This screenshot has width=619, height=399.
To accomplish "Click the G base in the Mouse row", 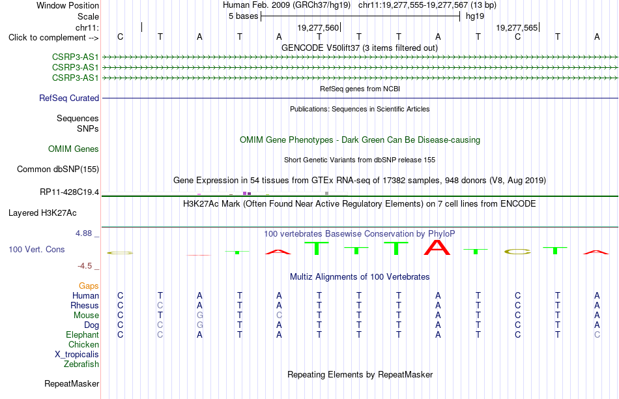I will (x=200, y=316).
